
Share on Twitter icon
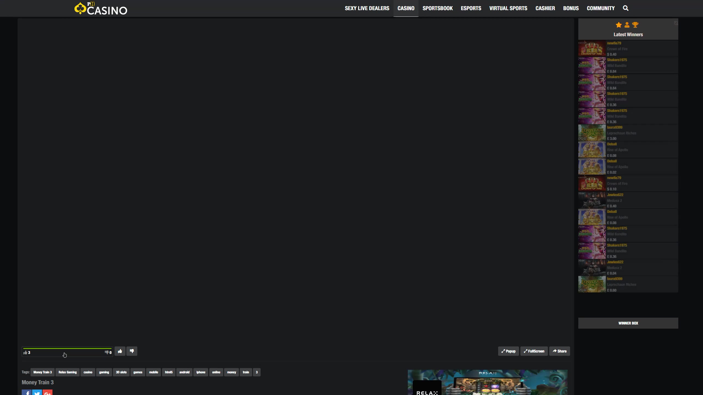tap(37, 393)
